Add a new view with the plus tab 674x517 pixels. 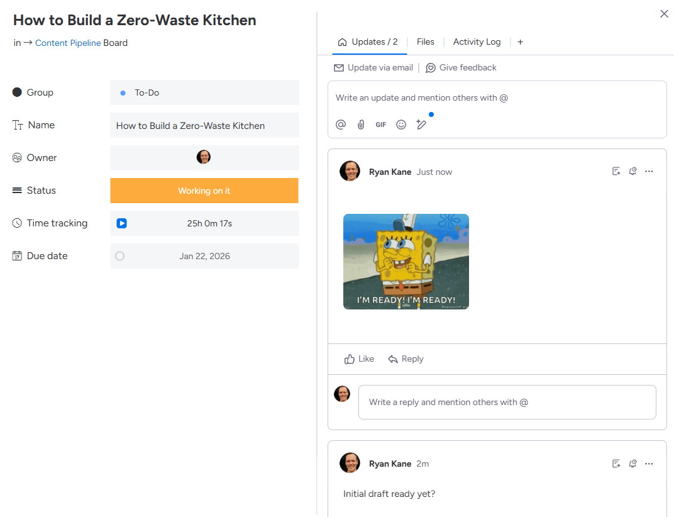point(520,42)
